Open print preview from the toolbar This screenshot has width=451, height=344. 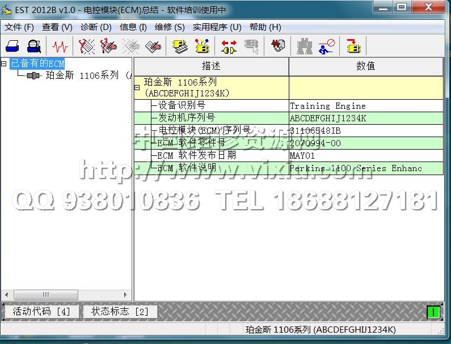click(33, 46)
